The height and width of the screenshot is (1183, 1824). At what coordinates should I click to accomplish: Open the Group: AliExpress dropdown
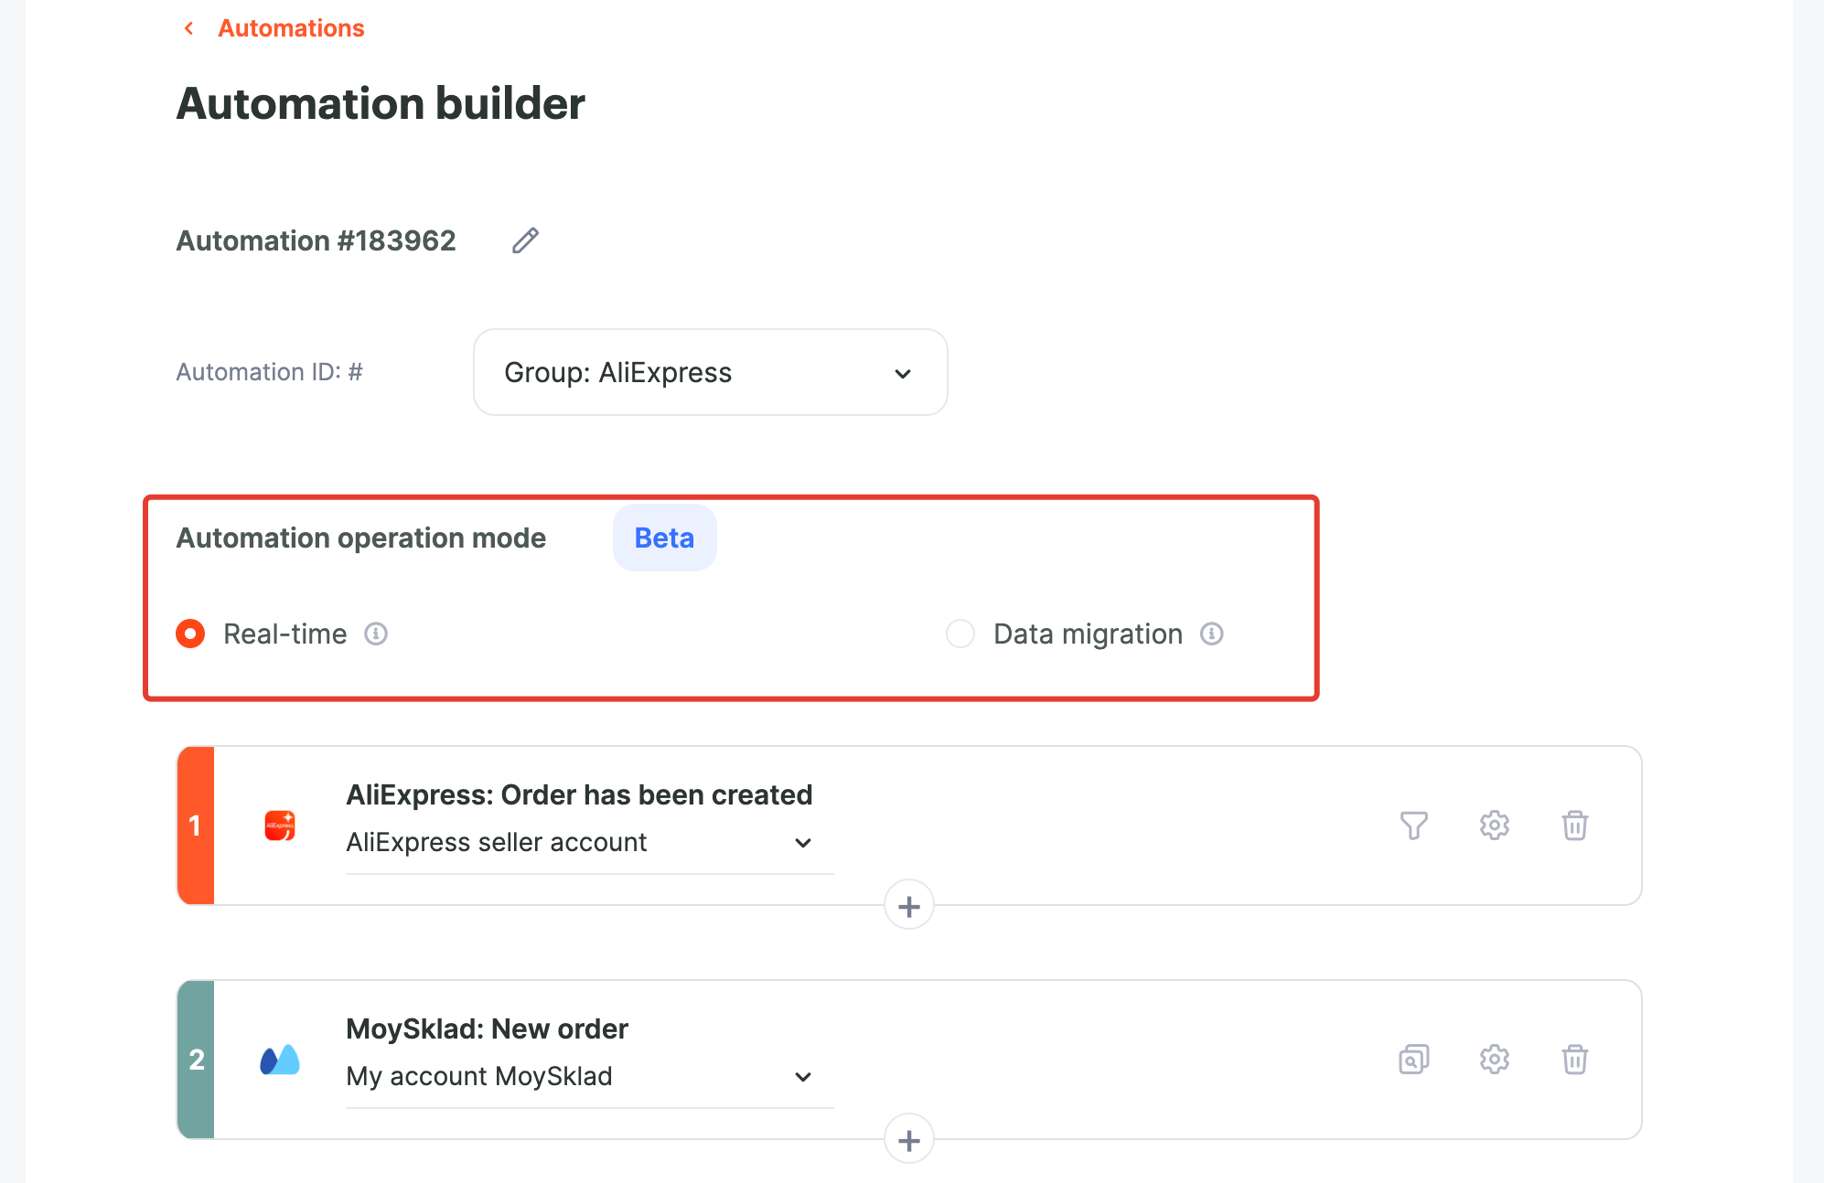coord(710,372)
